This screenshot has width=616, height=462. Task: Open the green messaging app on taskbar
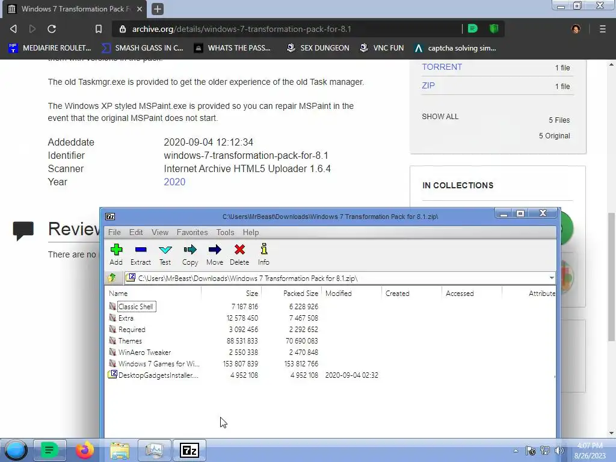coord(49,450)
